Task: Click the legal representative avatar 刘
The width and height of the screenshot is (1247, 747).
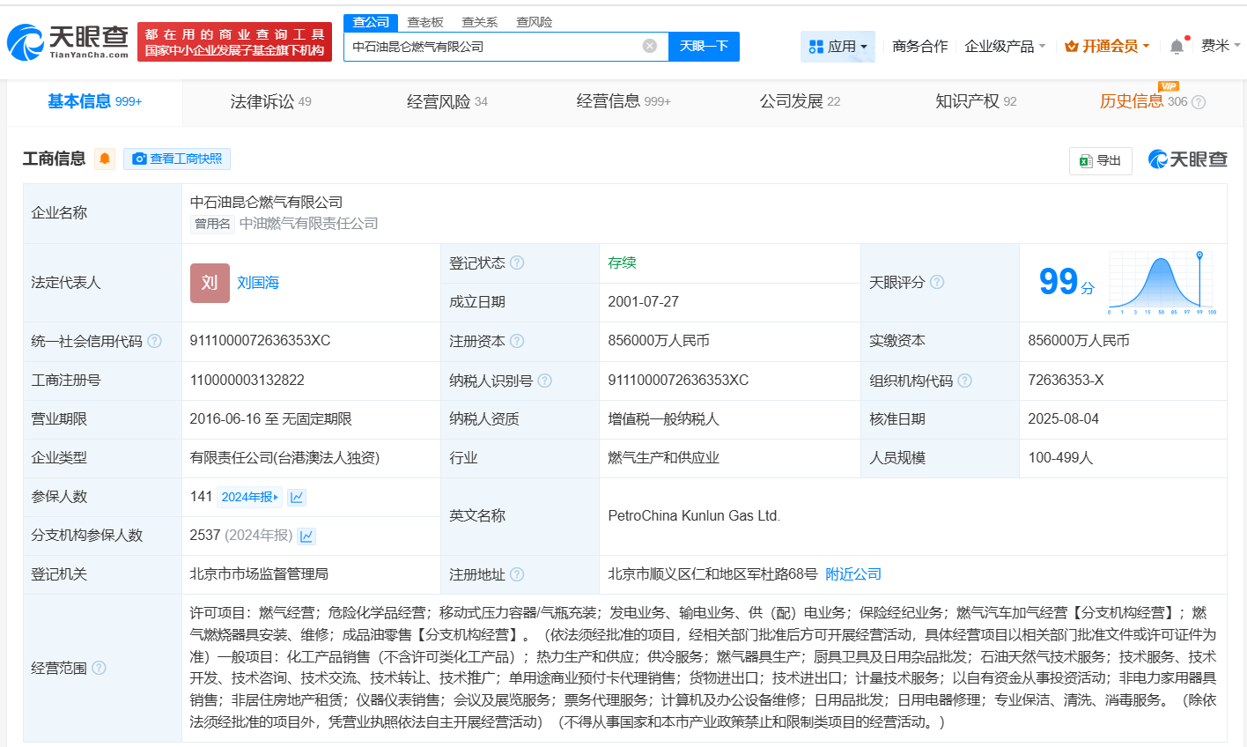Action: [x=210, y=283]
